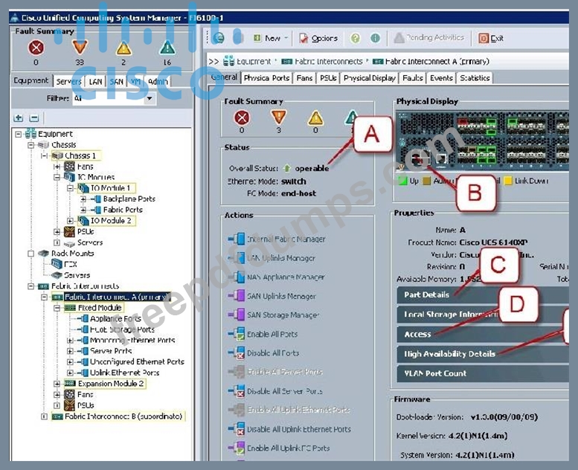Switch to the Servers navigation tab
The height and width of the screenshot is (470, 578).
[68, 82]
